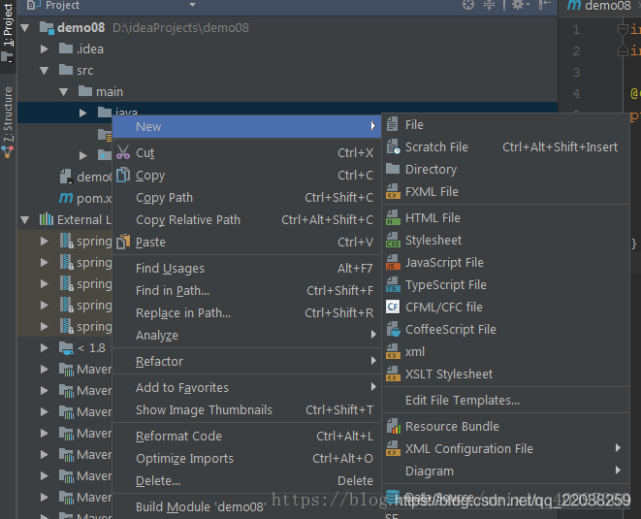Choose Build Module 'demo08'
Image resolution: width=641 pixels, height=519 pixels.
point(246,506)
